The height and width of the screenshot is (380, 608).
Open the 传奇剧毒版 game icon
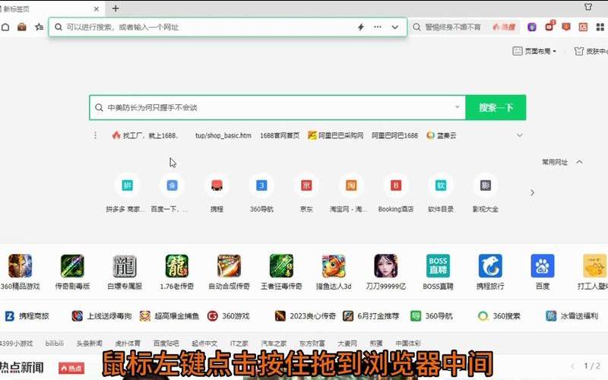pos(72,266)
